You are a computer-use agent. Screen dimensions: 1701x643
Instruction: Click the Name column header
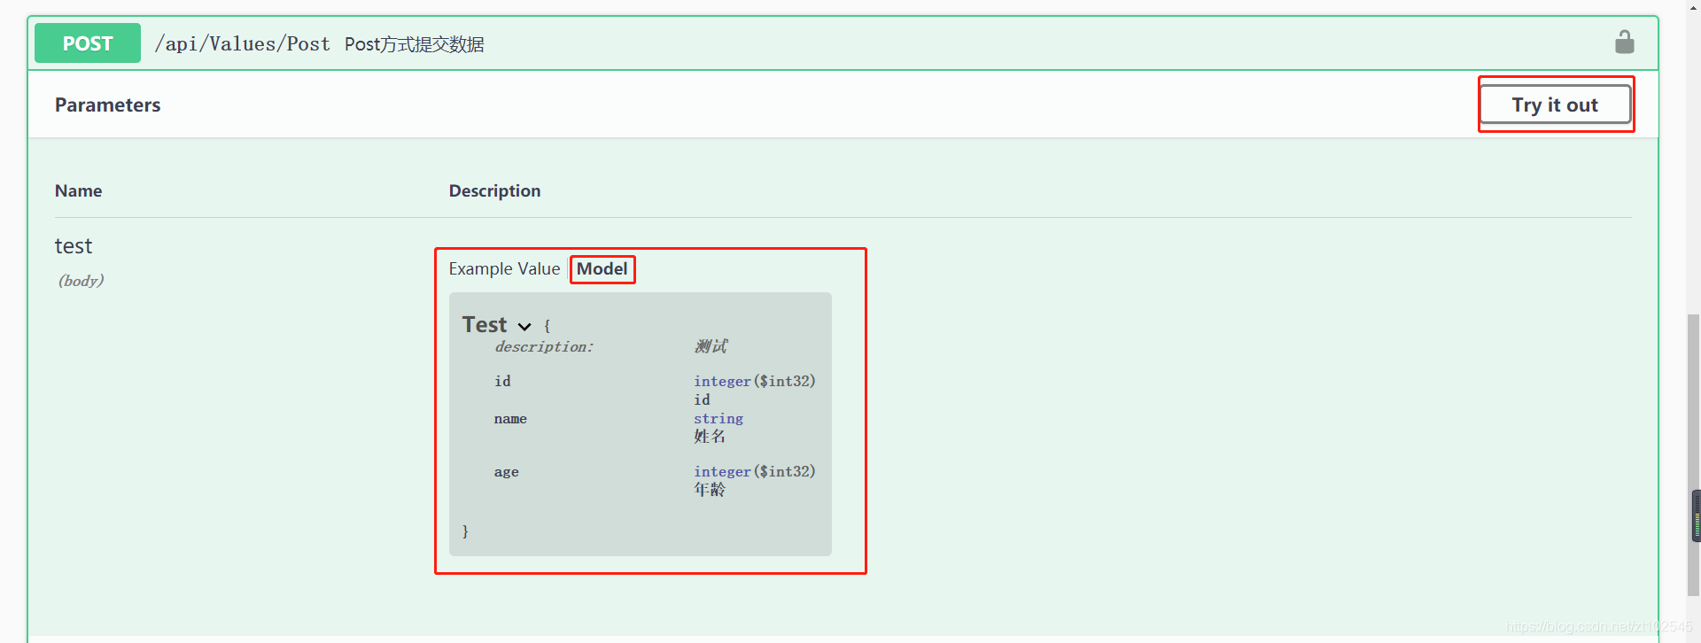78,190
